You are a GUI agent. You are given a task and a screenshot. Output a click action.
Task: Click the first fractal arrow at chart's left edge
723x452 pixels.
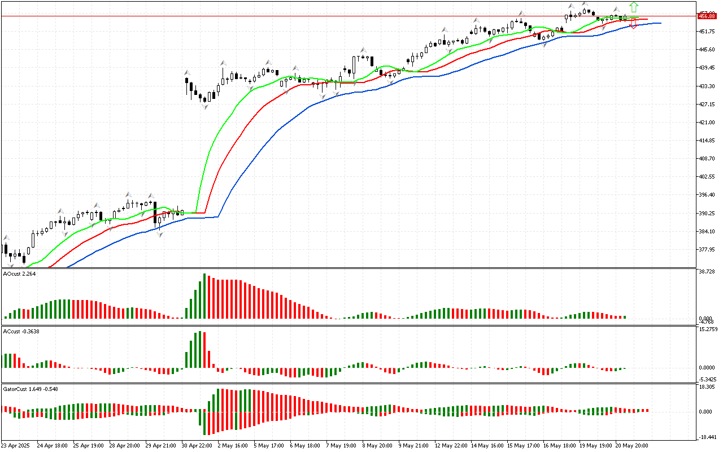(x=6, y=238)
